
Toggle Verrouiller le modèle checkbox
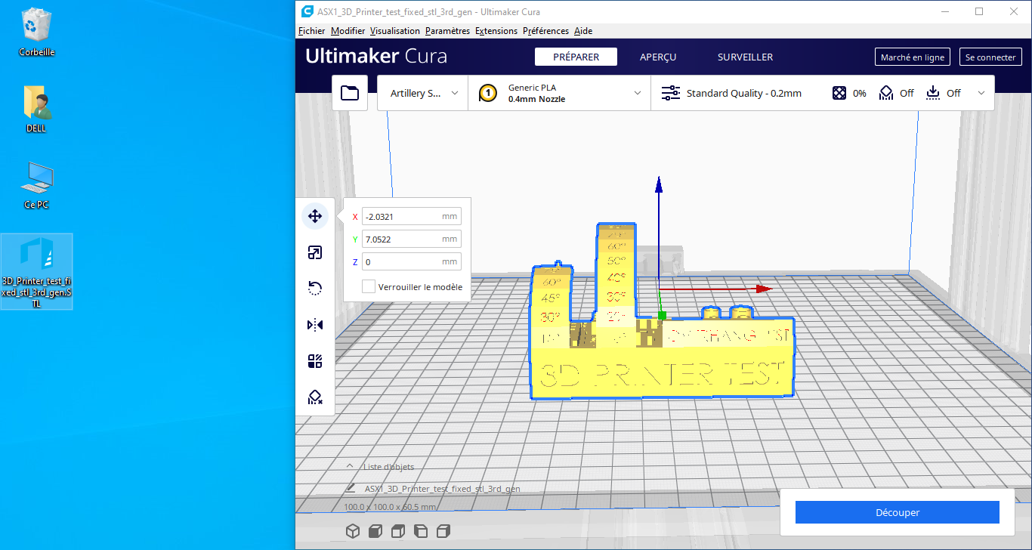pyautogui.click(x=369, y=287)
